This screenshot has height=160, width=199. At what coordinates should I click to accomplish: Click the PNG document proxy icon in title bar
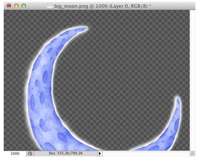coord(49,6)
